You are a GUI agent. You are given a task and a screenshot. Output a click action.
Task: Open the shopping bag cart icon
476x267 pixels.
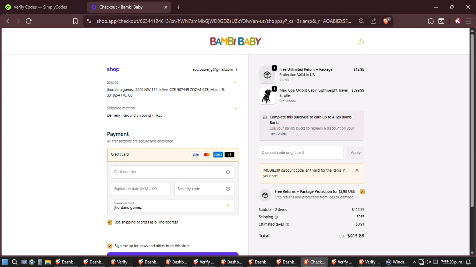coord(361,41)
